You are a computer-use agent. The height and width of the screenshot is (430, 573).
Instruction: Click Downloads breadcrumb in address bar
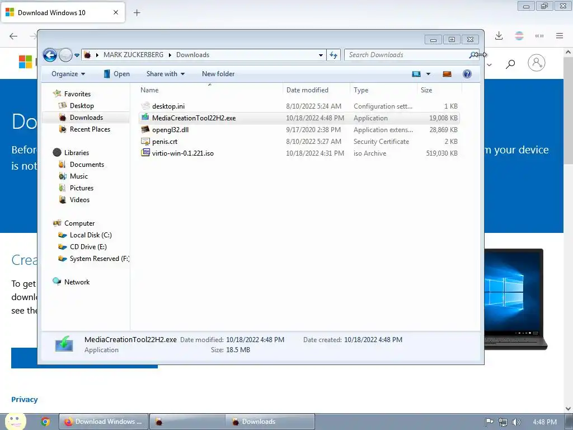192,55
